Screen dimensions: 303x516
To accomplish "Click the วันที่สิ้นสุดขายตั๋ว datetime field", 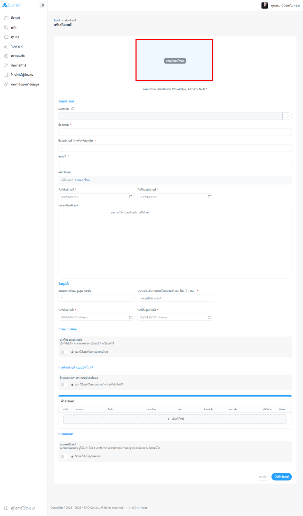I will [175, 317].
